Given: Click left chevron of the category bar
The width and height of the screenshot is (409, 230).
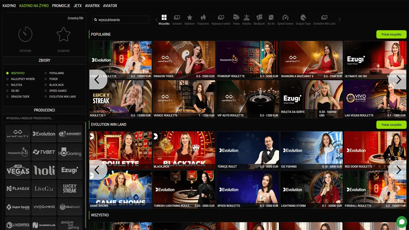Looking at the screenshot, I should 156,20.
